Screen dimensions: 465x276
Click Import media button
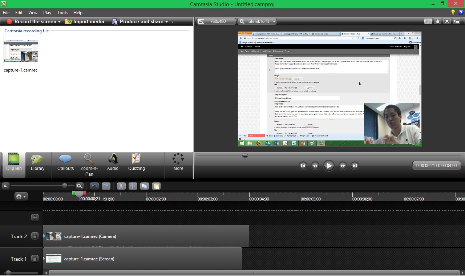click(x=85, y=21)
